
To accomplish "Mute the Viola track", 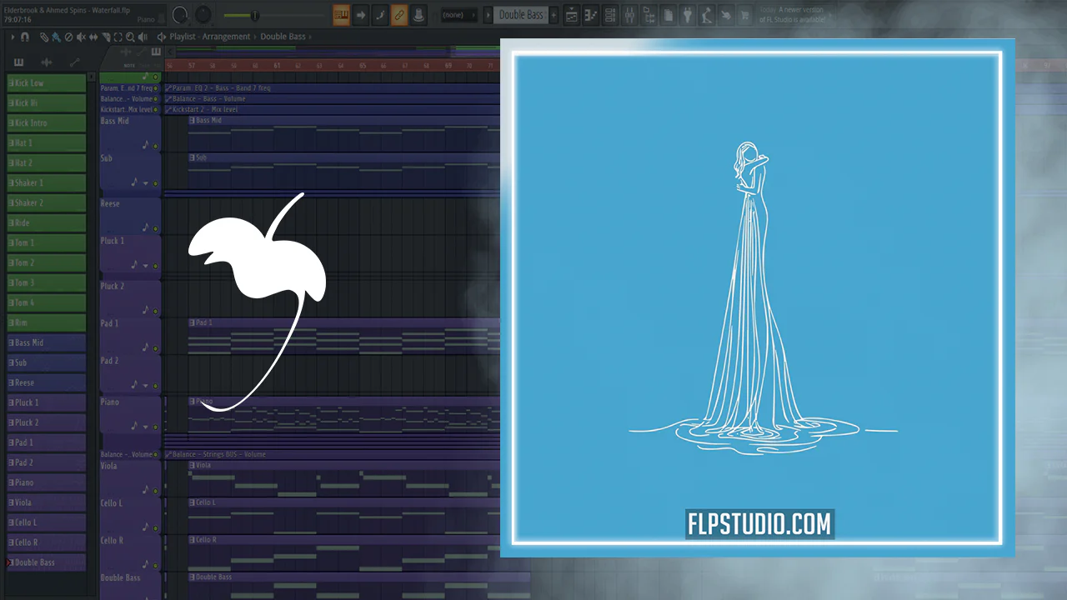I will (x=156, y=491).
